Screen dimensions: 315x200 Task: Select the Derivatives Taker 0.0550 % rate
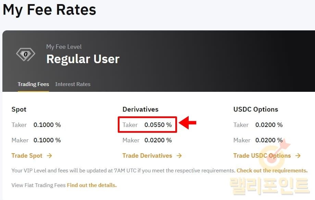point(158,125)
